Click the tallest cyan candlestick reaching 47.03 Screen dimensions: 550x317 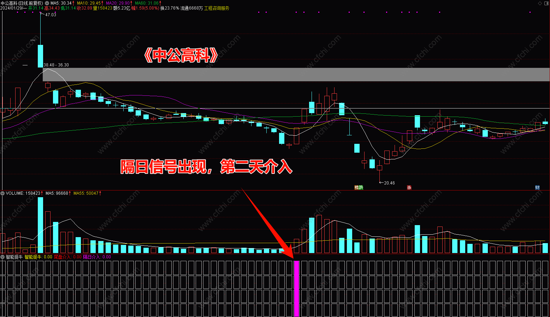[x=40, y=56]
